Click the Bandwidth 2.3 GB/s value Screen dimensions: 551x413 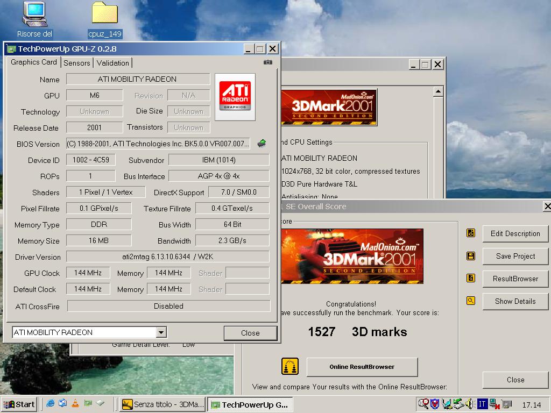(x=232, y=240)
